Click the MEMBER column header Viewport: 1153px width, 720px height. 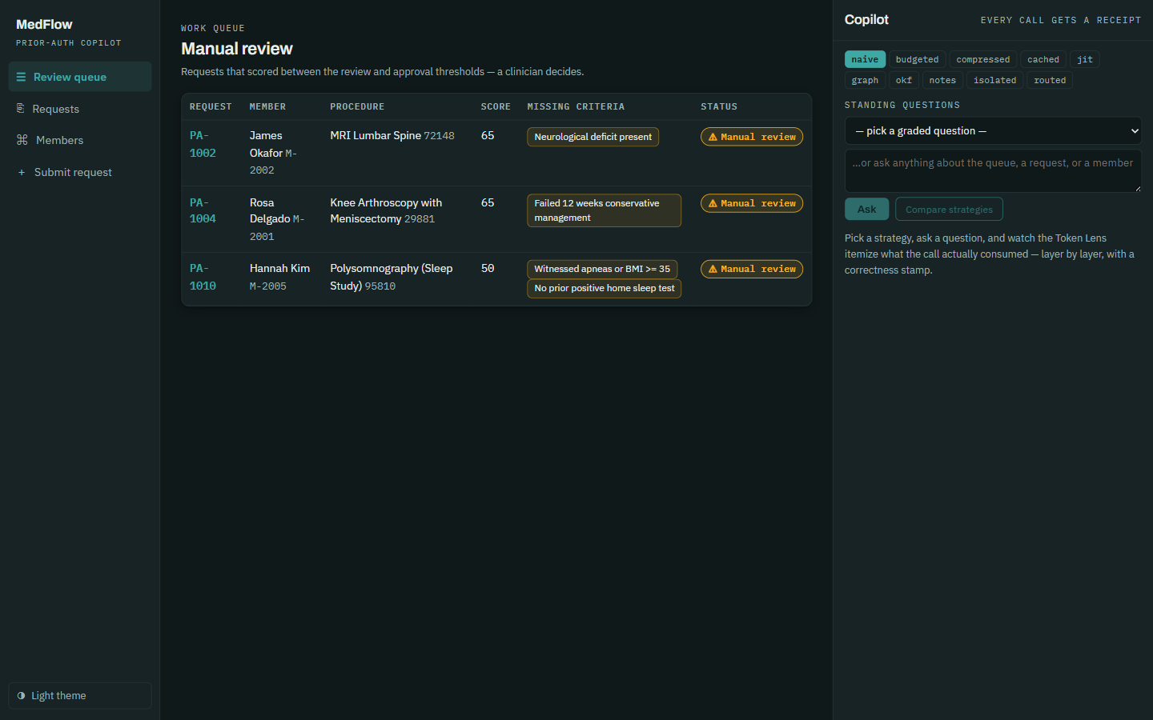[x=267, y=106]
